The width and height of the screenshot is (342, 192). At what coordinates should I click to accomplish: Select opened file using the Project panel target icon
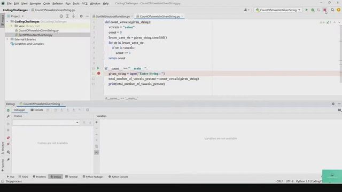pos(61,17)
